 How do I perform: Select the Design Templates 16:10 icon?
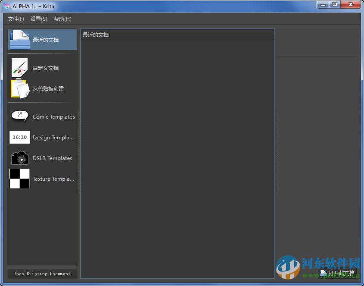point(19,137)
